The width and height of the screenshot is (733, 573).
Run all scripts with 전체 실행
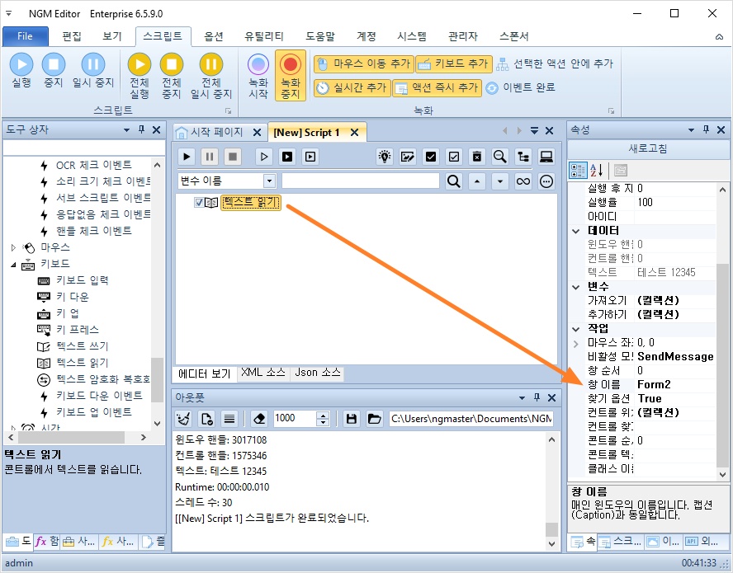pyautogui.click(x=140, y=76)
